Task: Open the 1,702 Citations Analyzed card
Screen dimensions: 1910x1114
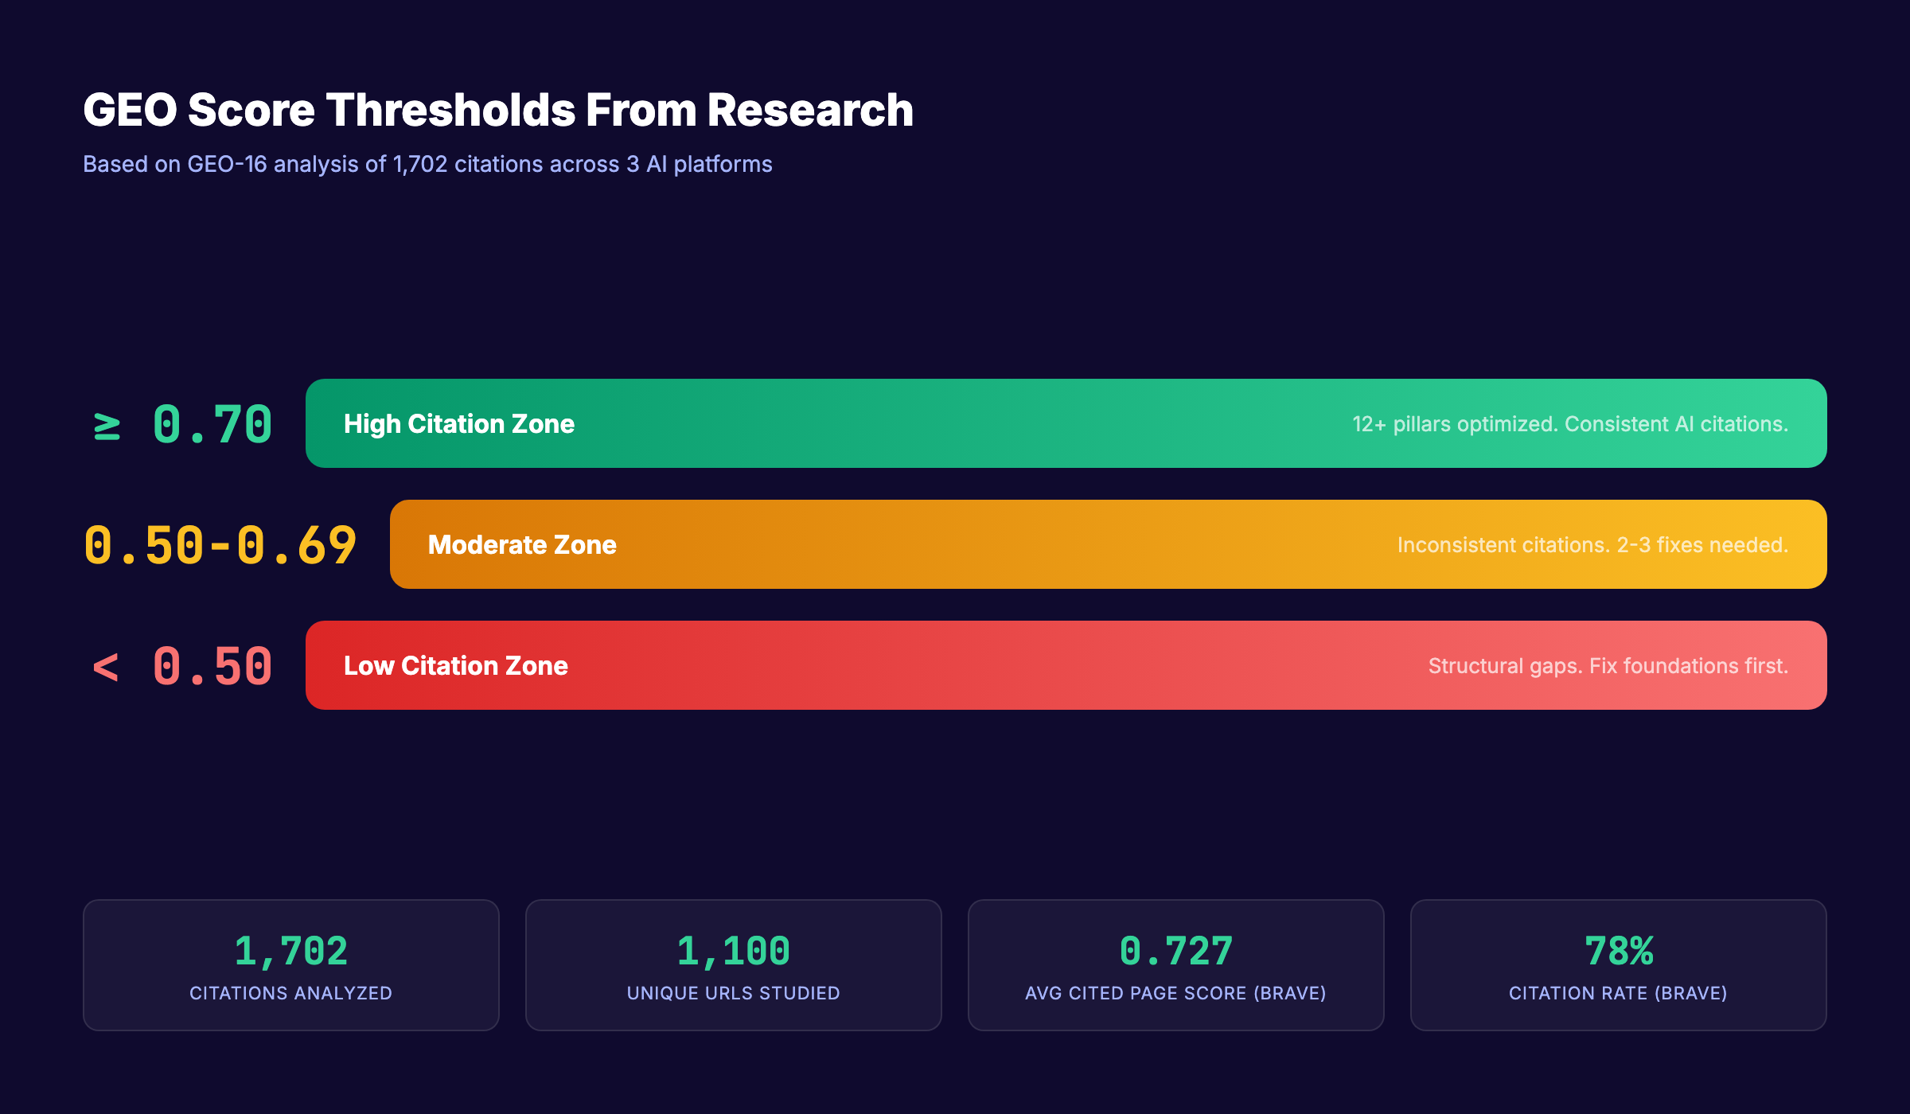Action: (290, 965)
